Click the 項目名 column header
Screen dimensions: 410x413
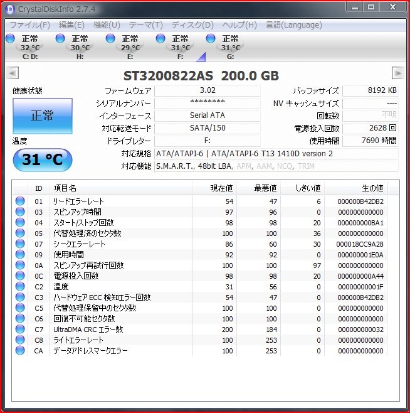[x=121, y=188]
